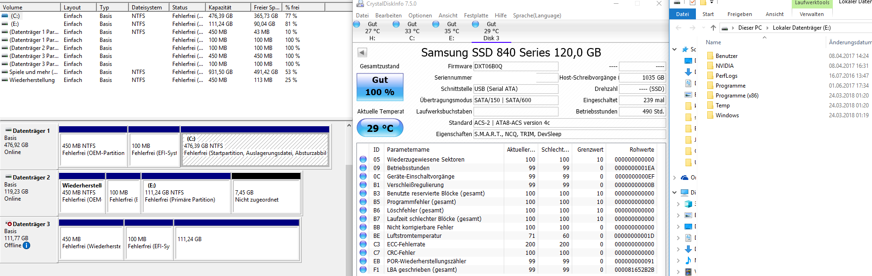Viewport: 872px width, 276px height.
Task: Click the Übertragungsmodus field SATA/150 | SATA/600
Action: tap(516, 100)
